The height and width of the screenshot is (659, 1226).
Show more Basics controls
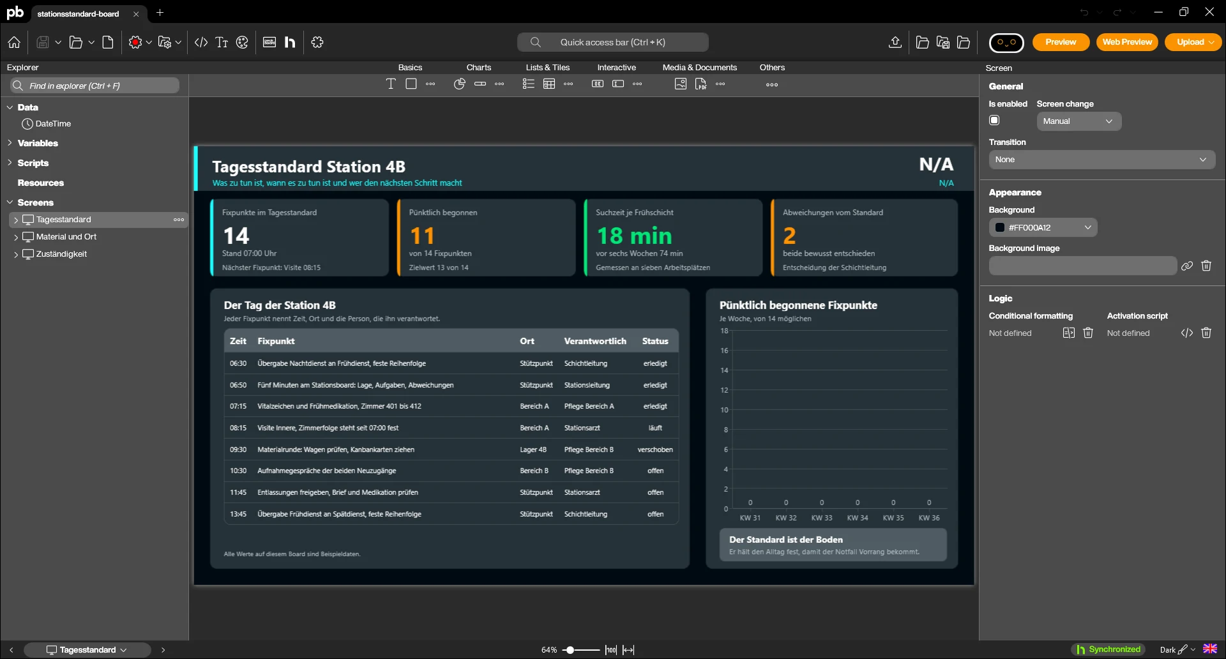point(430,84)
